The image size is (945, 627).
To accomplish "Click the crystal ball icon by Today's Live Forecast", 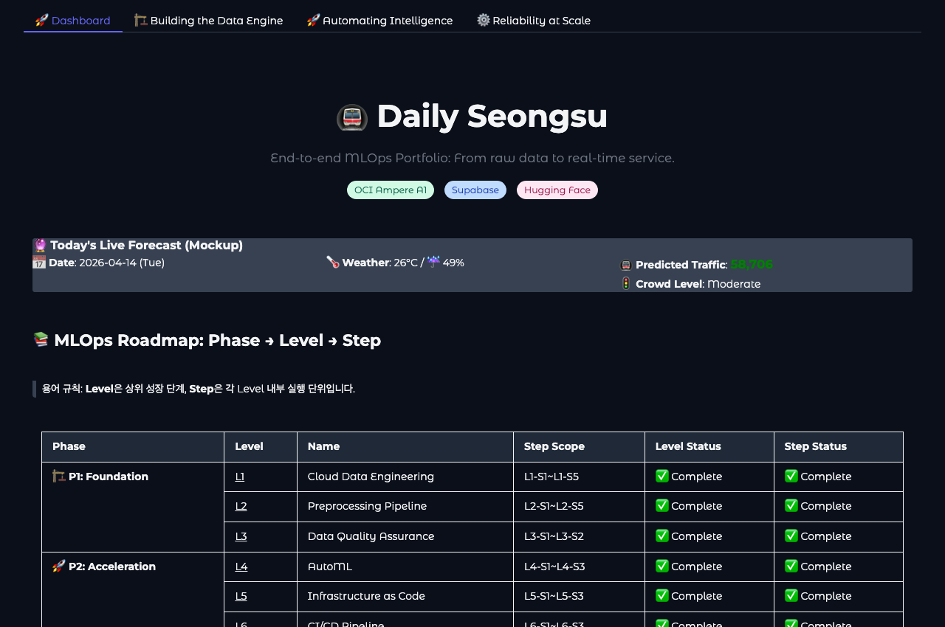I will point(40,246).
